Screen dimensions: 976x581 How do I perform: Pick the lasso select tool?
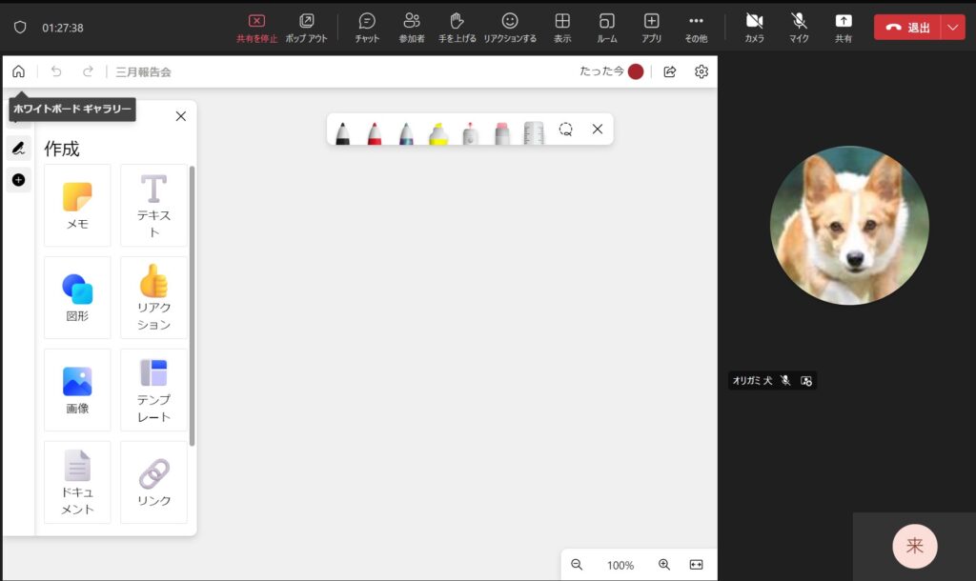(565, 130)
